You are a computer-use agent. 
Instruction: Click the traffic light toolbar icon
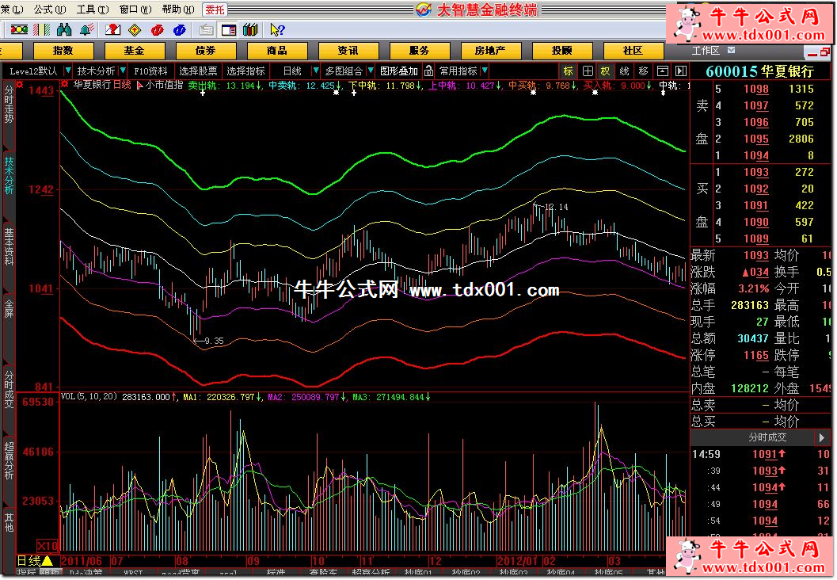pyautogui.click(x=19, y=30)
